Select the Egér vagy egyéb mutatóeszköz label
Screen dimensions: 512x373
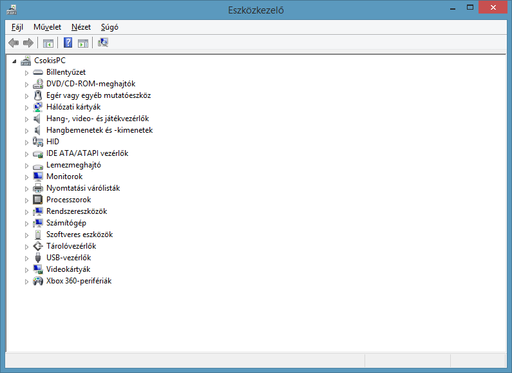pyautogui.click(x=99, y=95)
